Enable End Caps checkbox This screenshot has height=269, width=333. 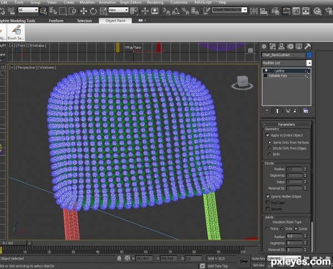[268, 203]
